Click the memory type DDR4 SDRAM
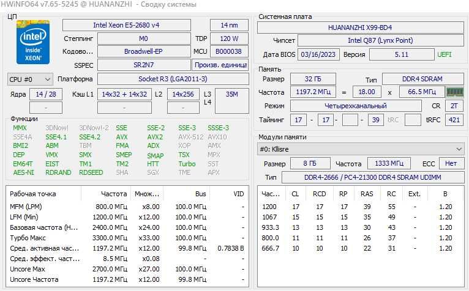The height and width of the screenshot is (291, 469). click(422, 79)
